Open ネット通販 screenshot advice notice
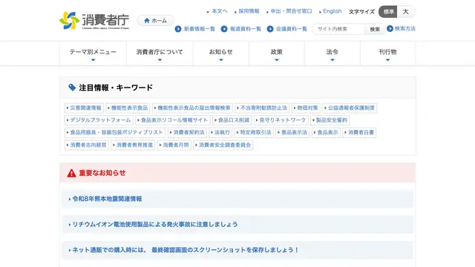The width and height of the screenshot is (475, 267). (237, 250)
